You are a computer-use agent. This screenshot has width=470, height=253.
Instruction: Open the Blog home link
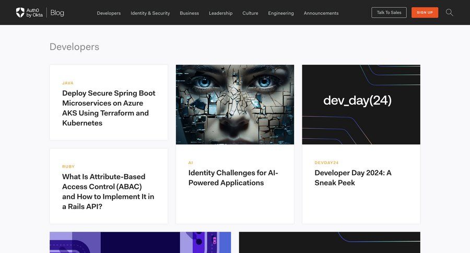tap(57, 13)
